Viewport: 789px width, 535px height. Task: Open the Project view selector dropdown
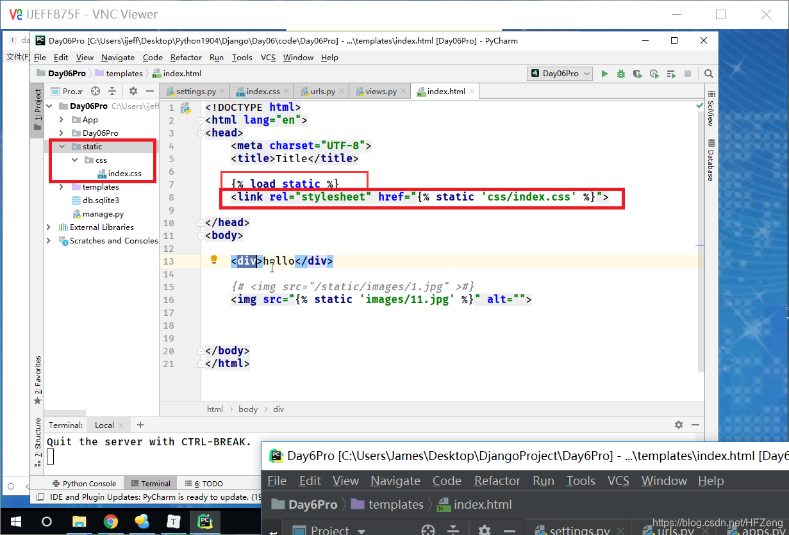[67, 91]
